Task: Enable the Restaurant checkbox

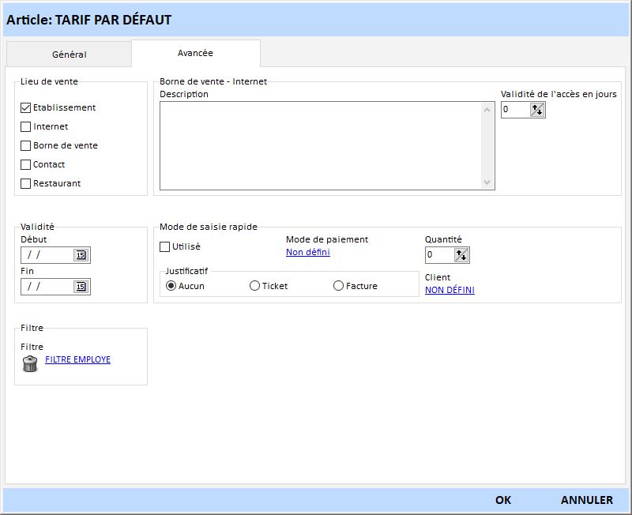Action: click(x=26, y=183)
